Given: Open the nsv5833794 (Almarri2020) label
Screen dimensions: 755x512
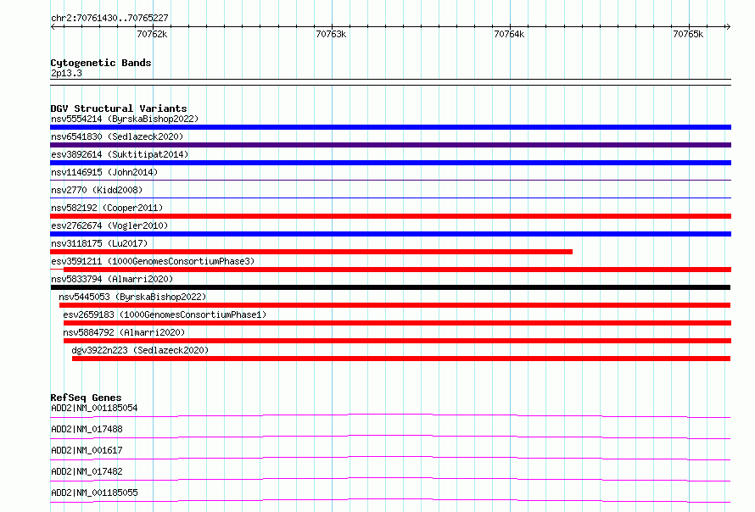Looking at the screenshot, I should [112, 279].
